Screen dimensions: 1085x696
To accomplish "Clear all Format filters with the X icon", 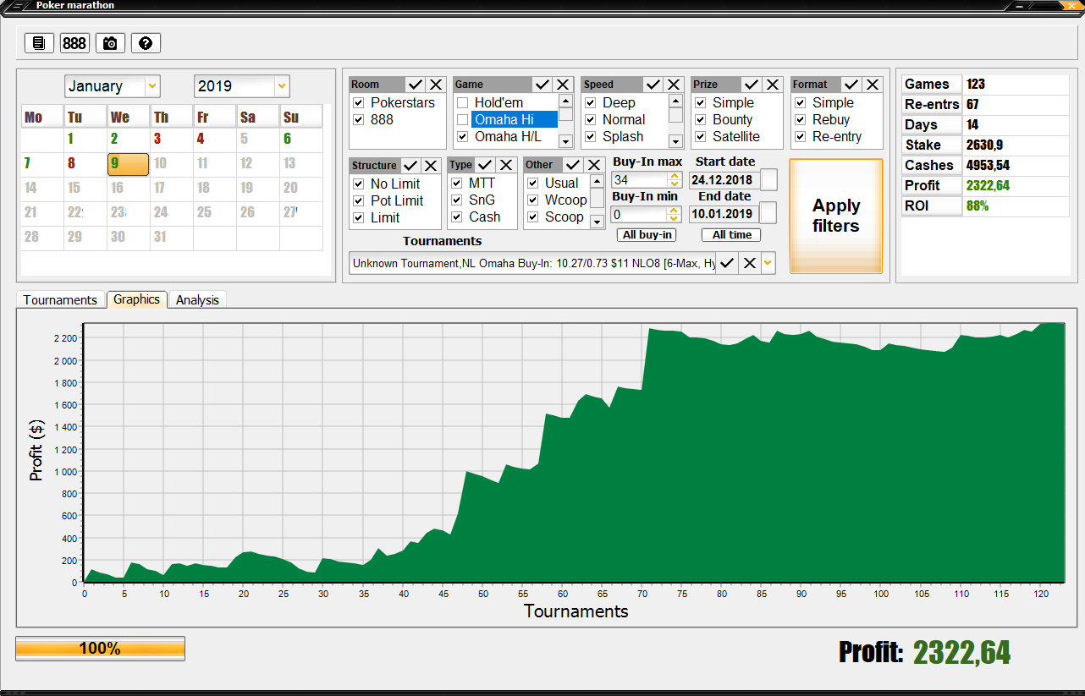I will 873,85.
